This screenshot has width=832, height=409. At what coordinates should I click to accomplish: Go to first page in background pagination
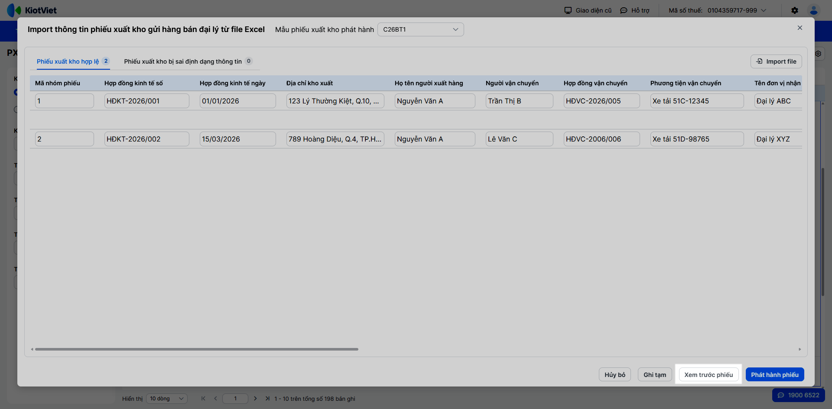203,399
